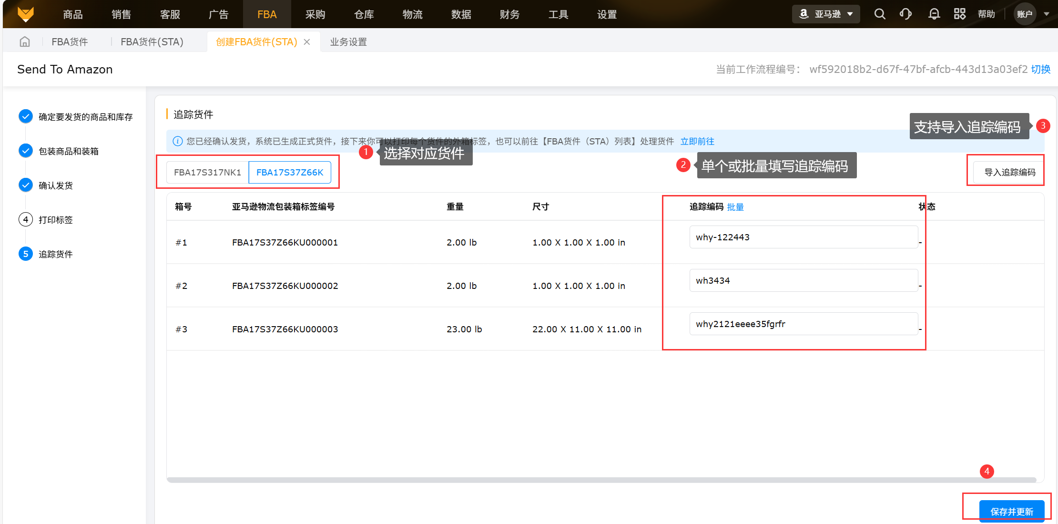This screenshot has width=1058, height=524.
Task: Go to completed step 确认发货
Action: [x=55, y=185]
